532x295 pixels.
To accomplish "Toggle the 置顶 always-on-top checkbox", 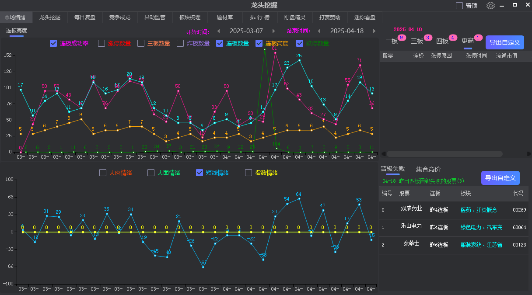I will coord(459,6).
